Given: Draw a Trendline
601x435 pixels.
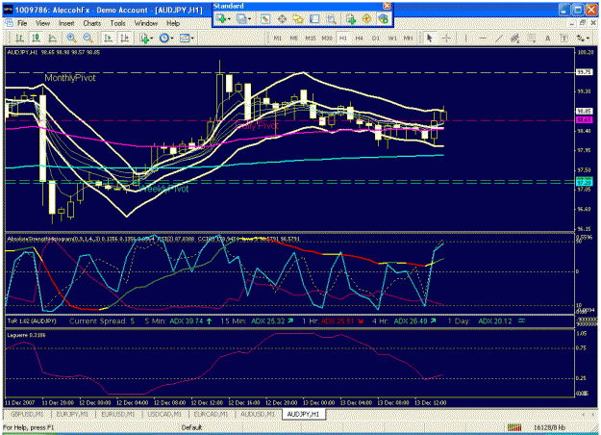Looking at the screenshot, I should [x=499, y=38].
